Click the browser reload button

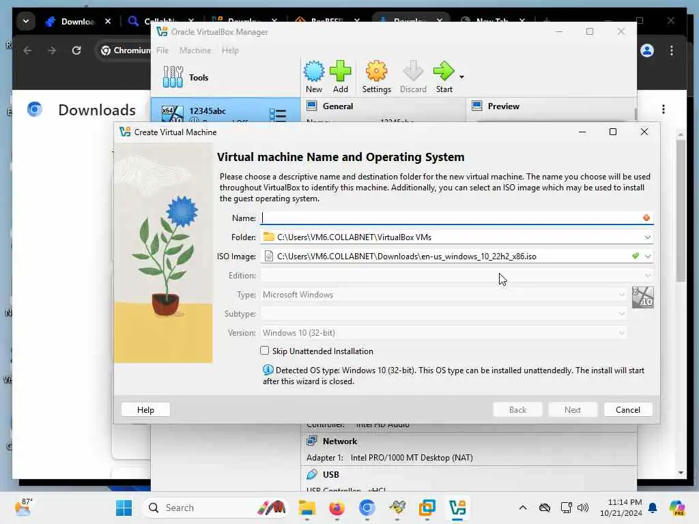76,50
